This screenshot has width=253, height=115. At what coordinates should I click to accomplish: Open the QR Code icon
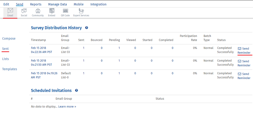[65, 12]
